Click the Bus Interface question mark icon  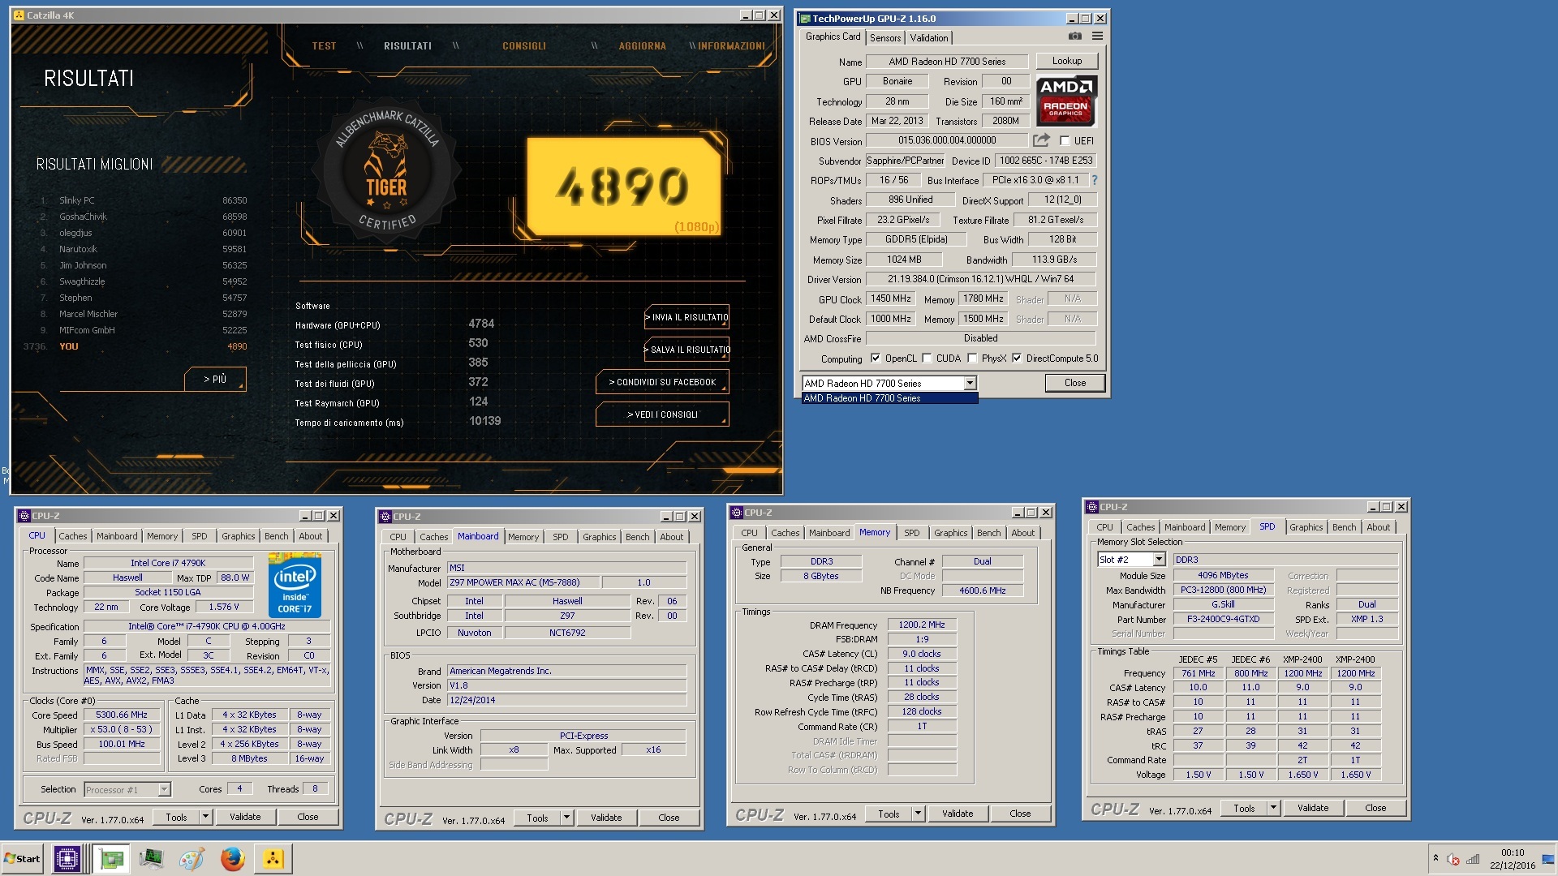(x=1094, y=180)
